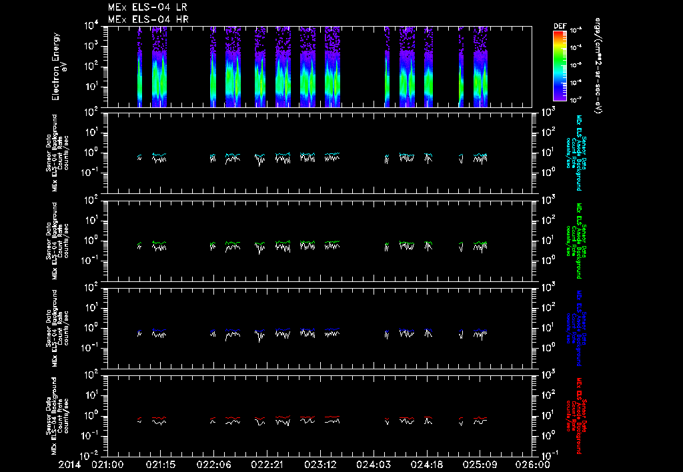
Task: Click the "MEx ELS-04 LR" title line
Action: click(147, 7)
